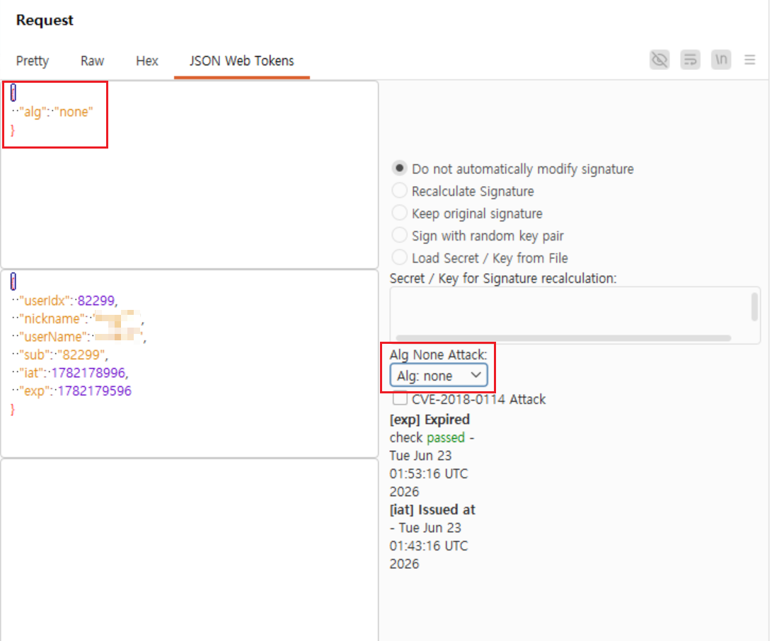772x641 pixels.
Task: Click the "sub":"82299" payload line
Action: (x=60, y=354)
